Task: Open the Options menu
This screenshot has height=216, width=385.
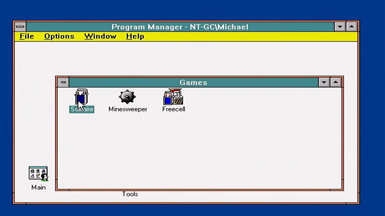Action: [x=59, y=36]
